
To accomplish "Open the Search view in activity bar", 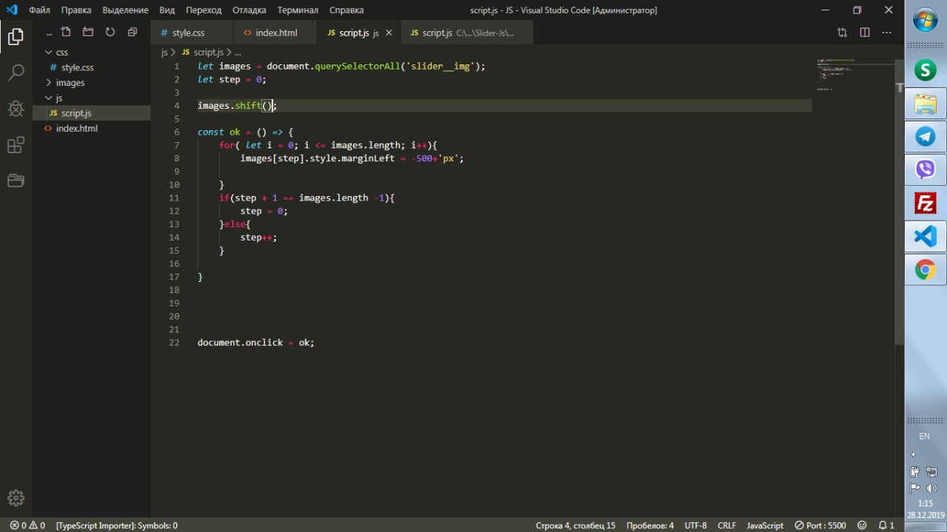I will tap(16, 73).
